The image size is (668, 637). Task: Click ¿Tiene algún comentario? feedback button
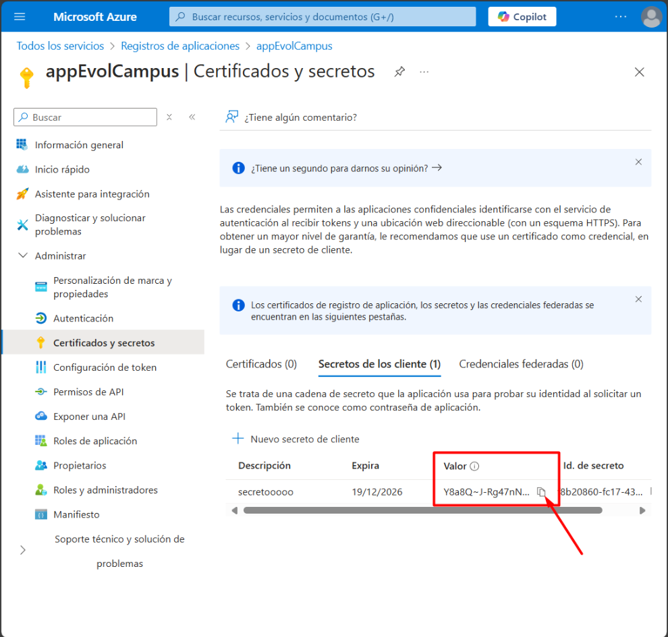point(291,117)
